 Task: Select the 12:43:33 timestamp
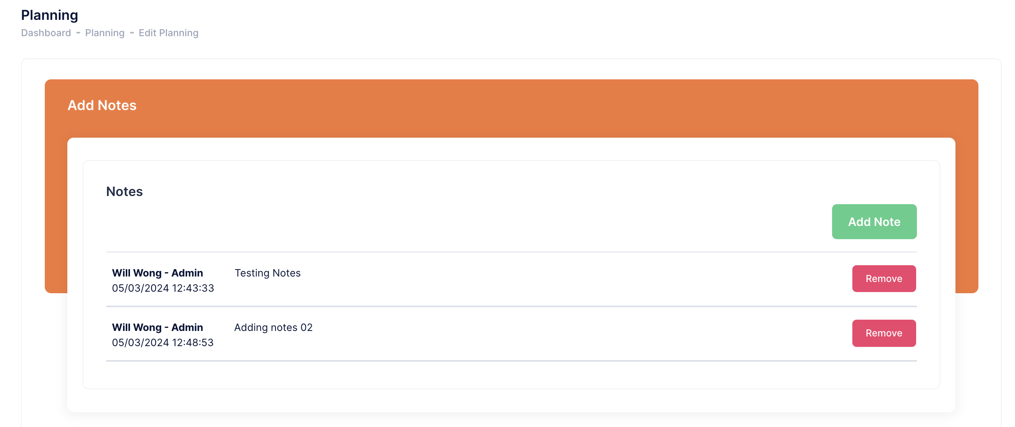tap(163, 288)
